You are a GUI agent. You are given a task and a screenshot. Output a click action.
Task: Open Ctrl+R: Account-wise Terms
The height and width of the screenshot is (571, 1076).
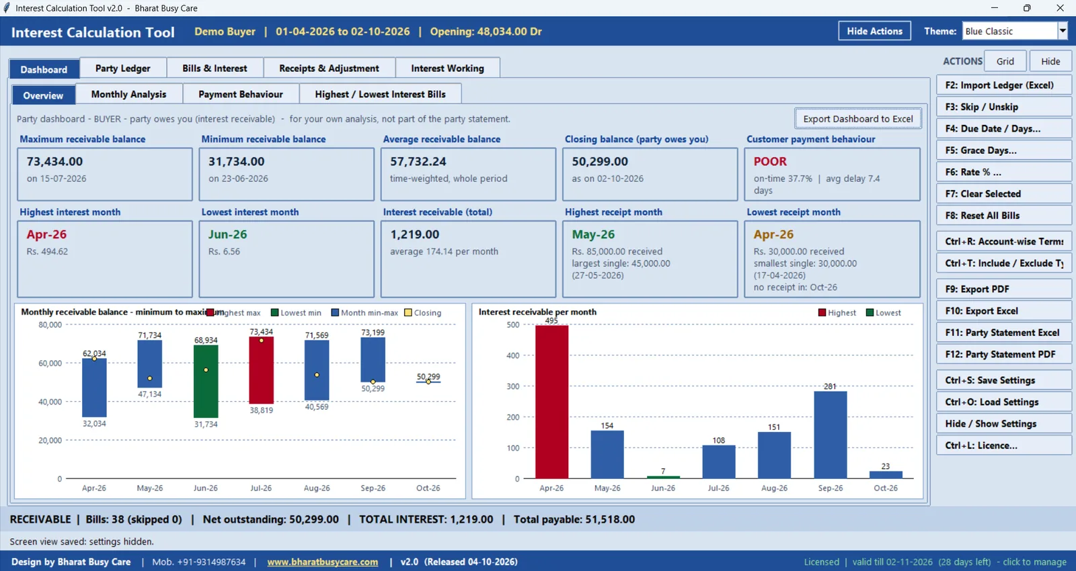click(x=1004, y=241)
